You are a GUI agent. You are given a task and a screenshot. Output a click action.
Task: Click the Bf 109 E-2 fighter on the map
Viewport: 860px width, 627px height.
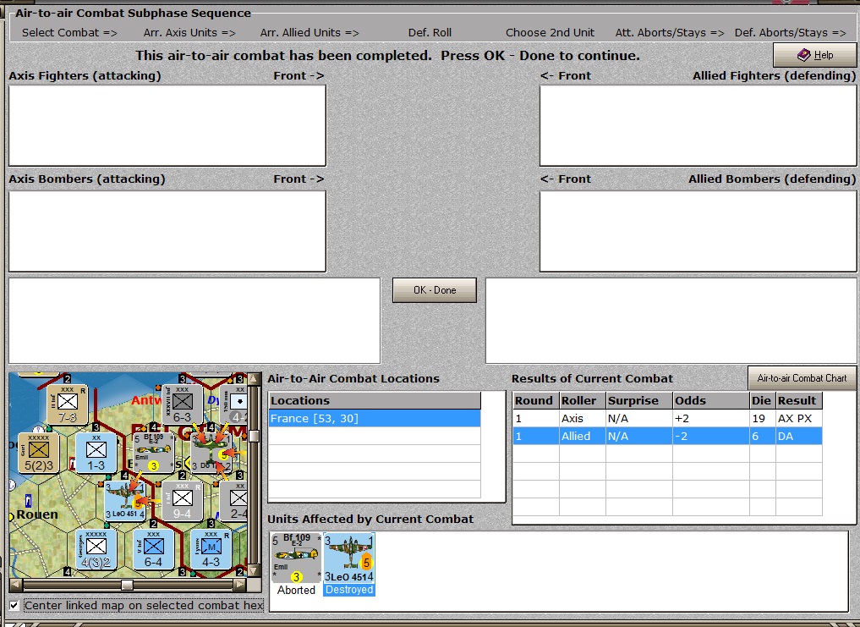153,453
